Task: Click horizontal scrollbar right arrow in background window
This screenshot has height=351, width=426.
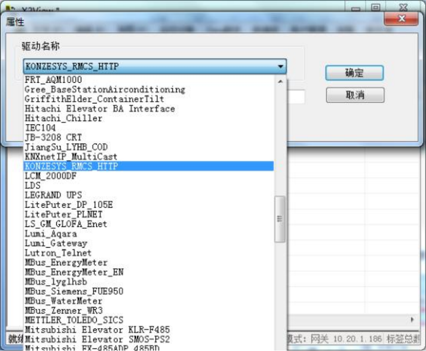Action: [412, 319]
